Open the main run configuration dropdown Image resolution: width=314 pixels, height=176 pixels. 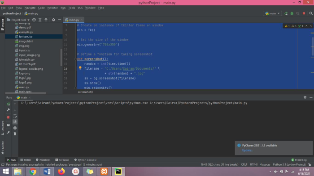point(272,13)
